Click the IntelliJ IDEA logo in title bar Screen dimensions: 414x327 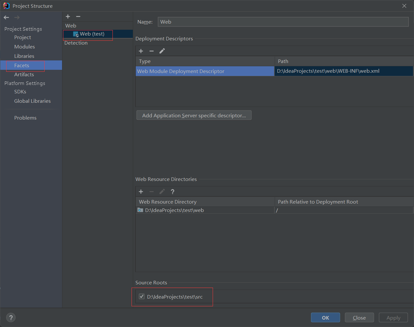point(6,6)
